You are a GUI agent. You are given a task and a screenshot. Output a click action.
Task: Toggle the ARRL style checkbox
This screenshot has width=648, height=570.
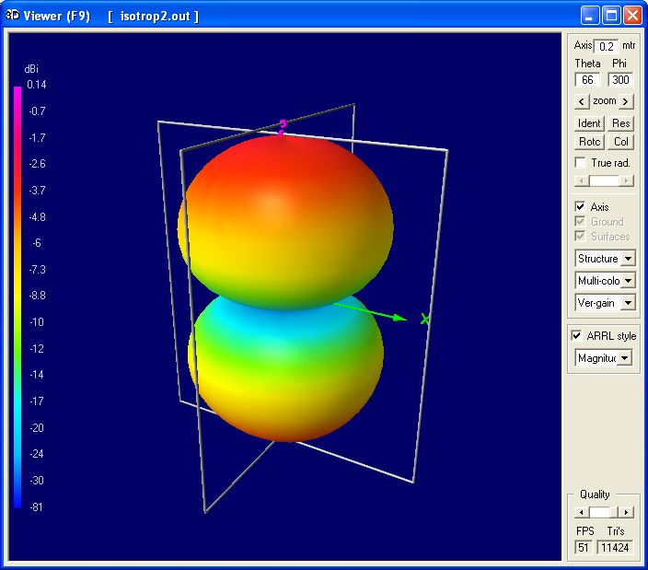pyautogui.click(x=577, y=335)
